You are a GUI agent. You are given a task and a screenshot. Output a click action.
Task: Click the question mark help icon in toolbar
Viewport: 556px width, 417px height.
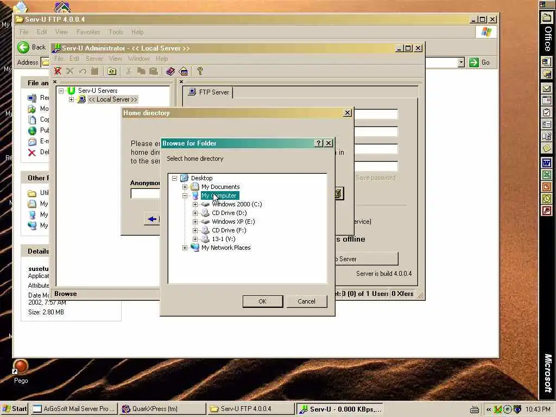200,71
